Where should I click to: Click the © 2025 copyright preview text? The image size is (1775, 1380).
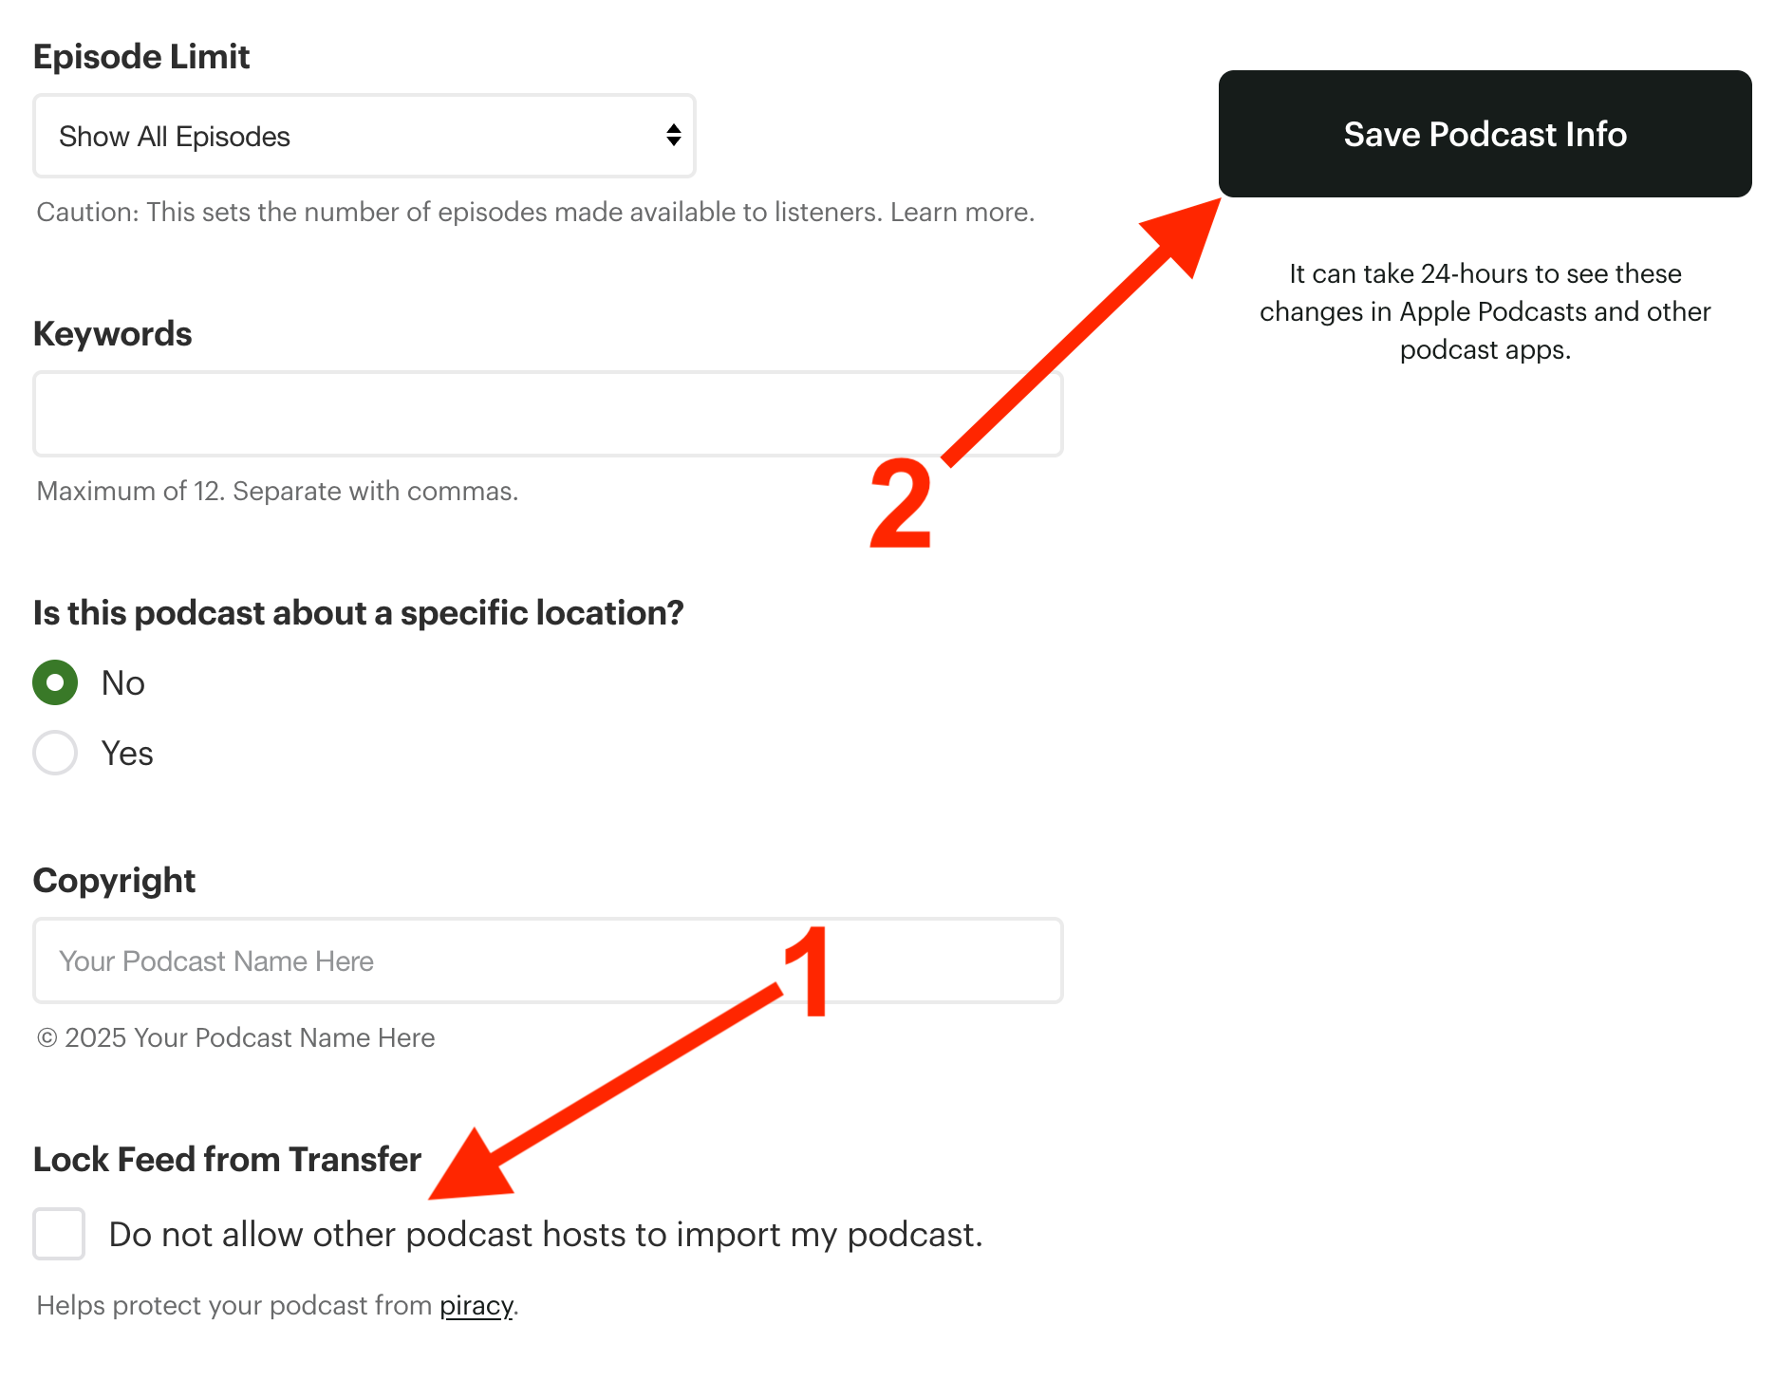click(235, 1038)
